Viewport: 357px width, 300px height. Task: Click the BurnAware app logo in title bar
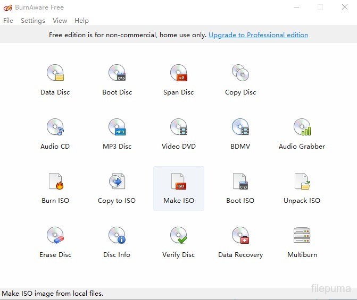pyautogui.click(x=8, y=7)
